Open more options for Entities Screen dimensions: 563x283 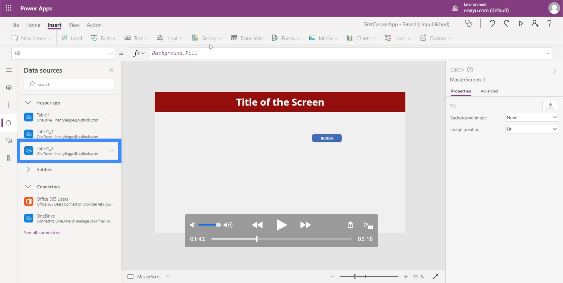[x=112, y=170]
